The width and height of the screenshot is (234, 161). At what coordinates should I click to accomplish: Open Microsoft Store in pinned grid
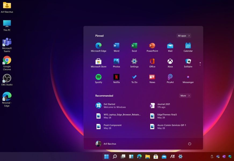[99, 63]
